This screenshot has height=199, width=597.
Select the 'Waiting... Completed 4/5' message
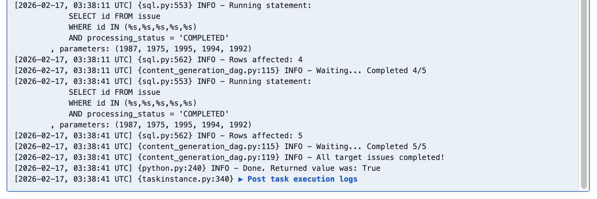pos(371,71)
